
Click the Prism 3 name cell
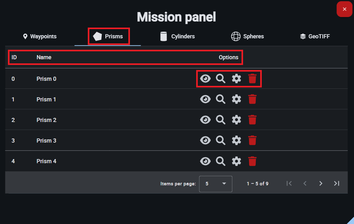pos(46,140)
